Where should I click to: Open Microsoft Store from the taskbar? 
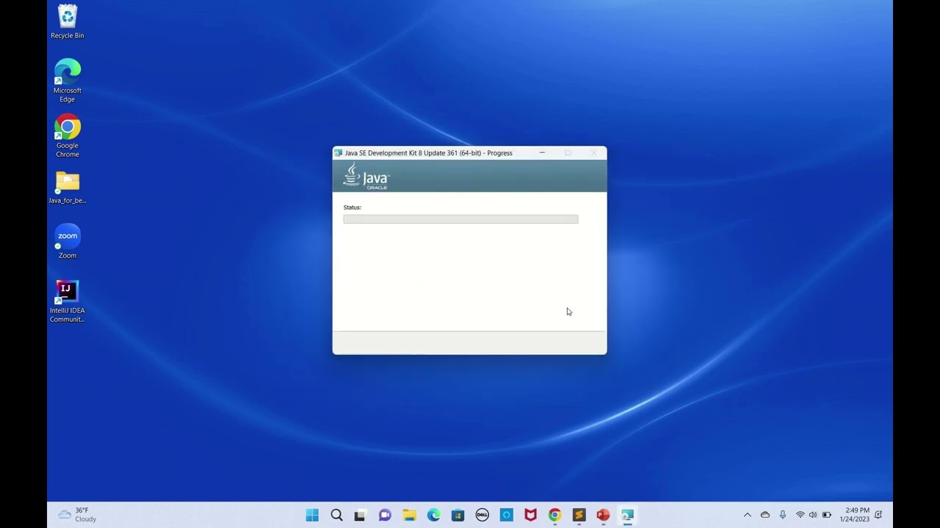point(458,515)
